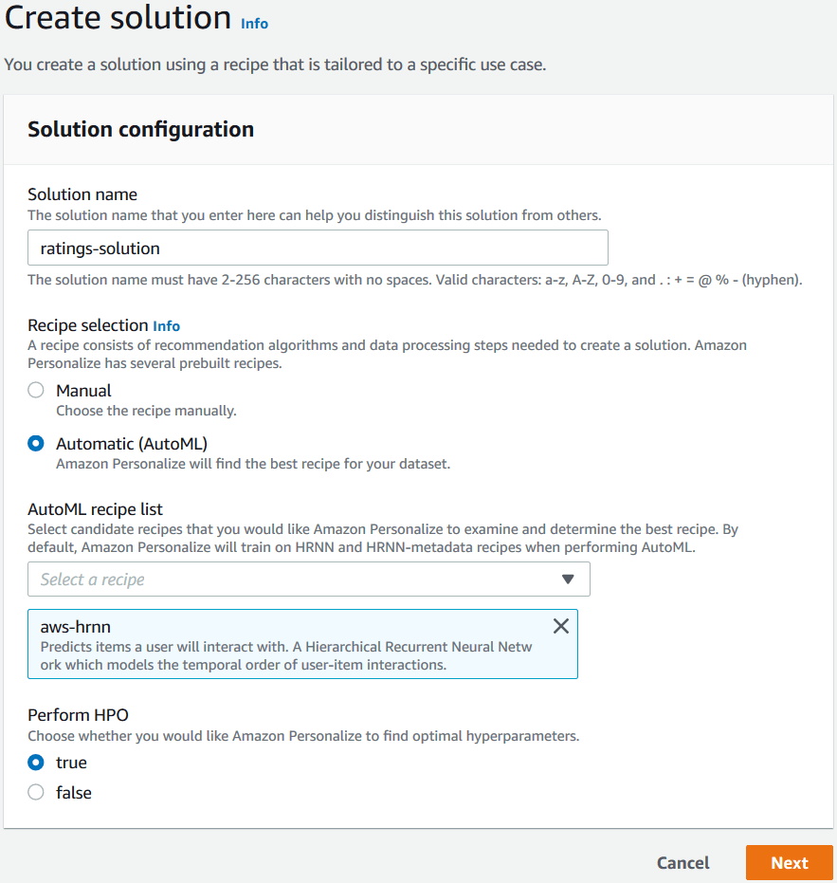Click the aws-hrnn recipe description text
This screenshot has width=837, height=883.
284,656
